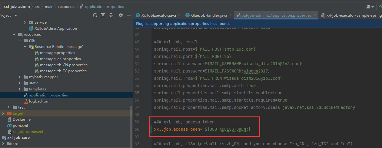This screenshot has height=148, width=382.
Task: Close the XxlJobExecutor.java tab
Action: [x=179, y=15]
